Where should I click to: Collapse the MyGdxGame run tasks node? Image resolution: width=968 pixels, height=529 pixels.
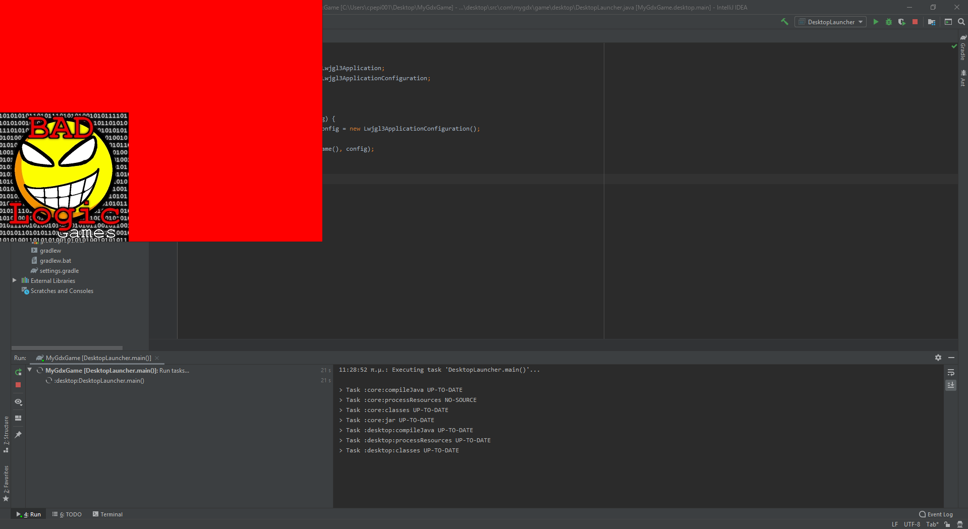(x=29, y=370)
